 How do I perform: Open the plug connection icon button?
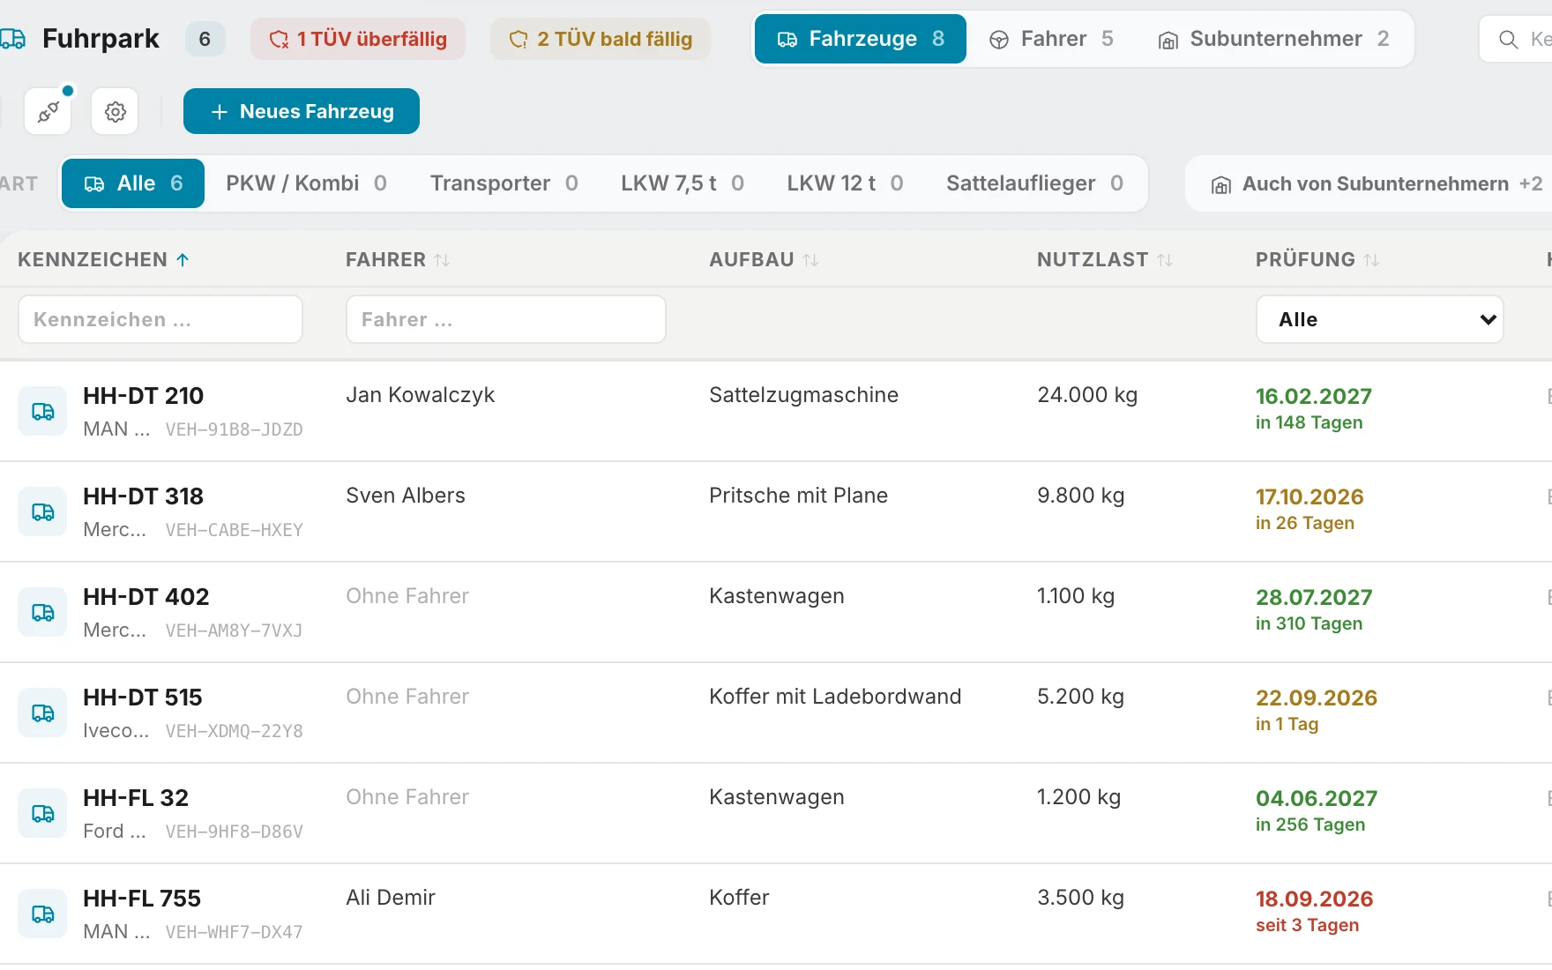coord(48,111)
